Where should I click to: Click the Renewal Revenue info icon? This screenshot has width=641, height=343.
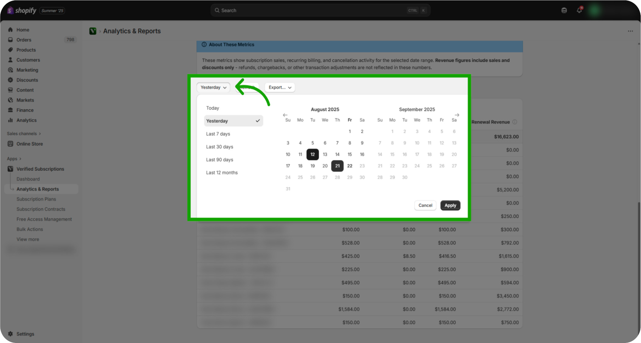[x=515, y=122]
